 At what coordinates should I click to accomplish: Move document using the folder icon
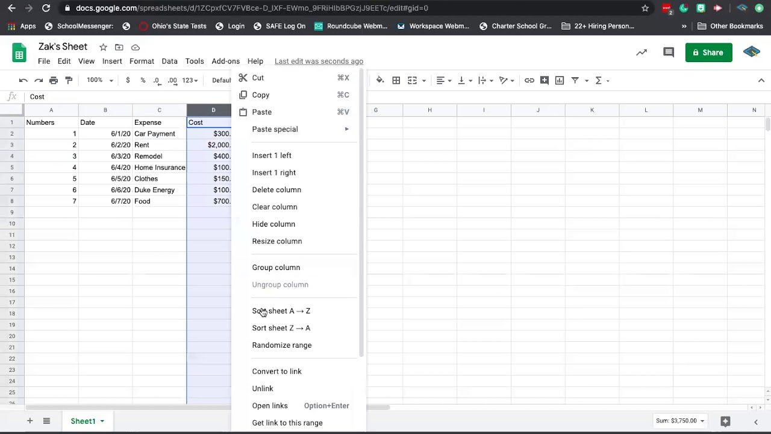(119, 47)
